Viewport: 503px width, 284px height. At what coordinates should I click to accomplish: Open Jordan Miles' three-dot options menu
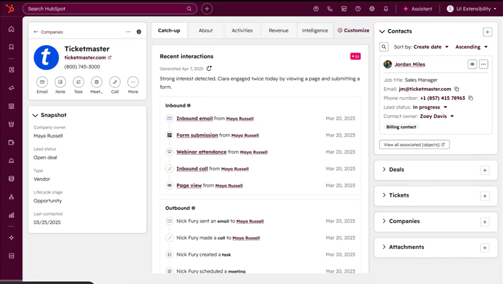(x=483, y=64)
